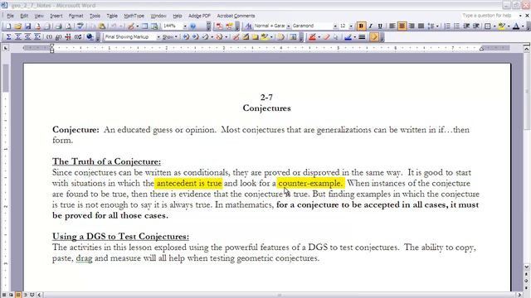
Task: Open the font size 12 dropdown
Action: click(x=351, y=26)
